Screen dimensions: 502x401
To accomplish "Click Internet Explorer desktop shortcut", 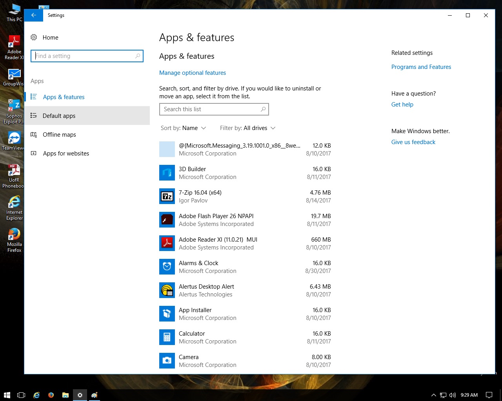I will pyautogui.click(x=14, y=208).
